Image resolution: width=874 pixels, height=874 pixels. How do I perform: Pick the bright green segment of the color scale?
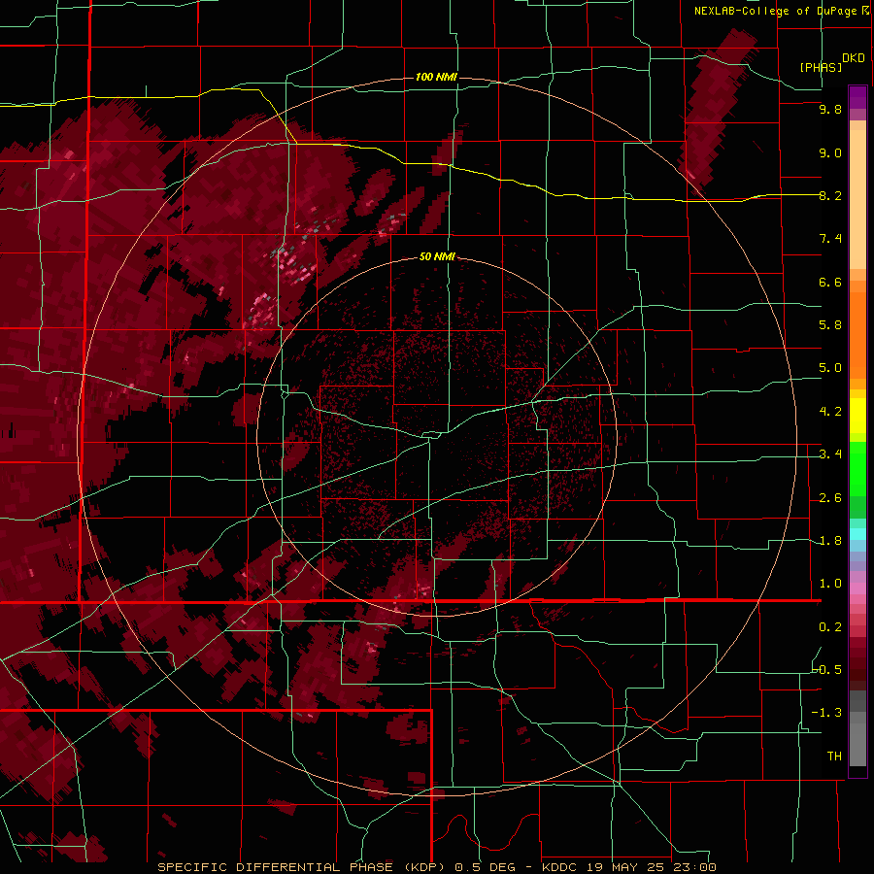[x=857, y=468]
